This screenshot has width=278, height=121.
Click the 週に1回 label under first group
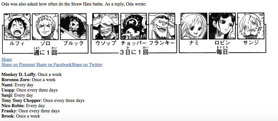pyautogui.click(x=45, y=51)
